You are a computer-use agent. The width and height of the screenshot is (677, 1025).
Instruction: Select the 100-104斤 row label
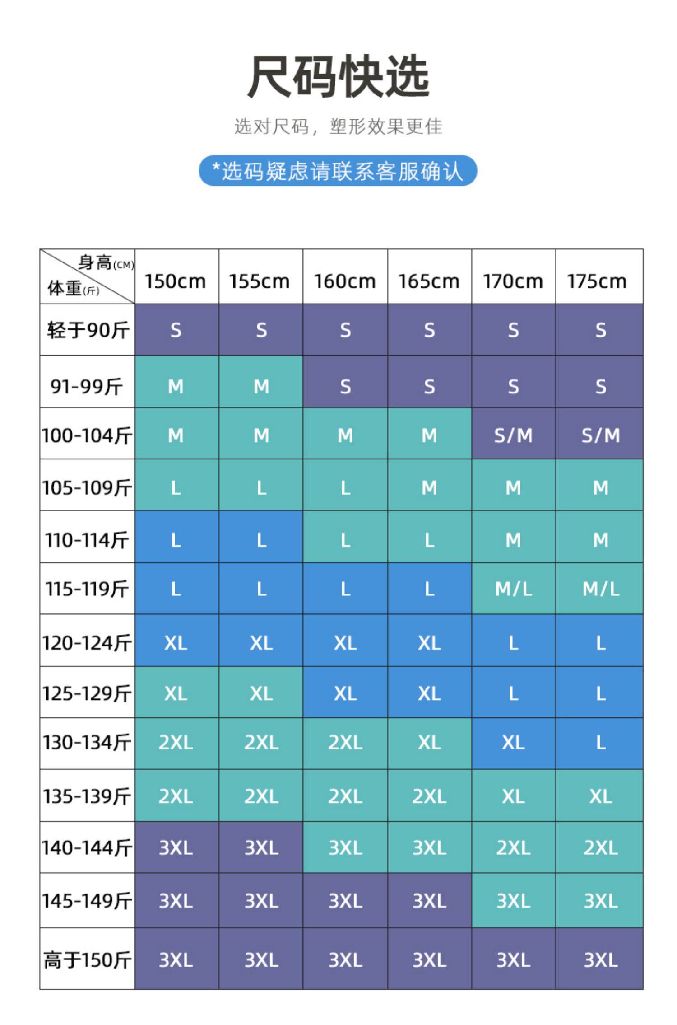(x=87, y=435)
